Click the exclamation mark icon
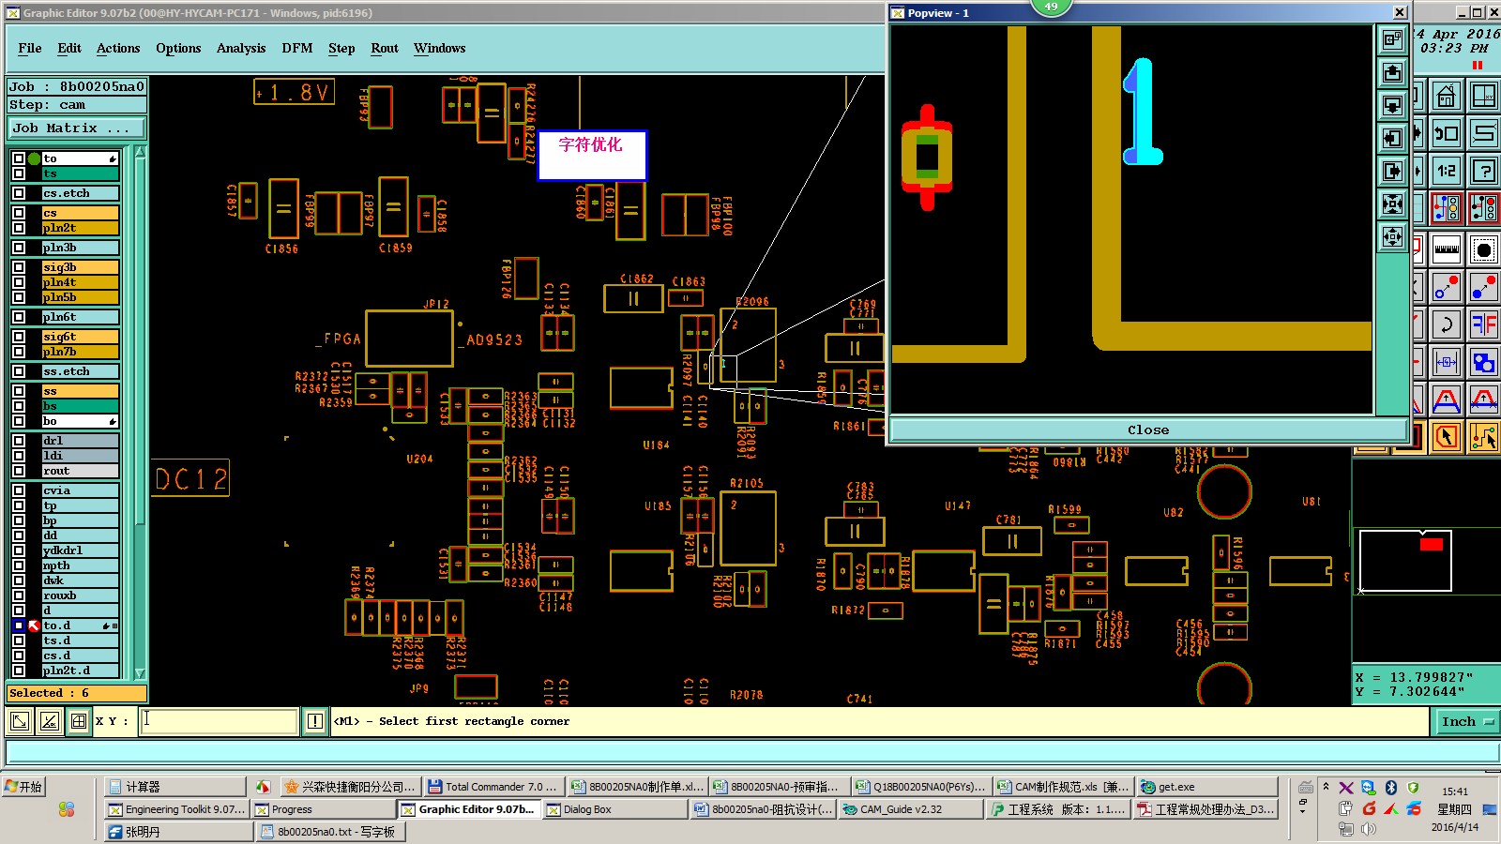 coord(315,721)
